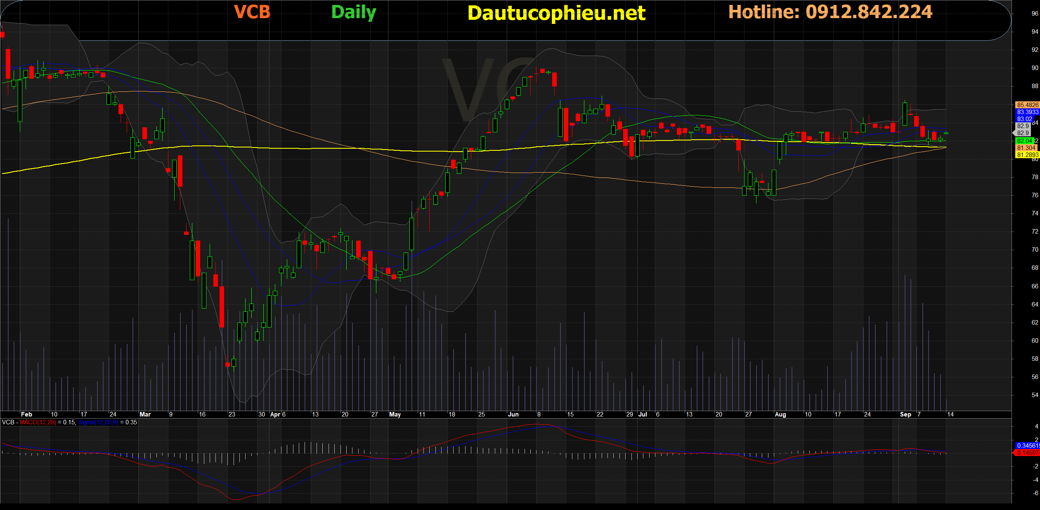The width and height of the screenshot is (1040, 510).
Task: Click the red 0.1450 MACD value tag
Action: [x=1027, y=453]
